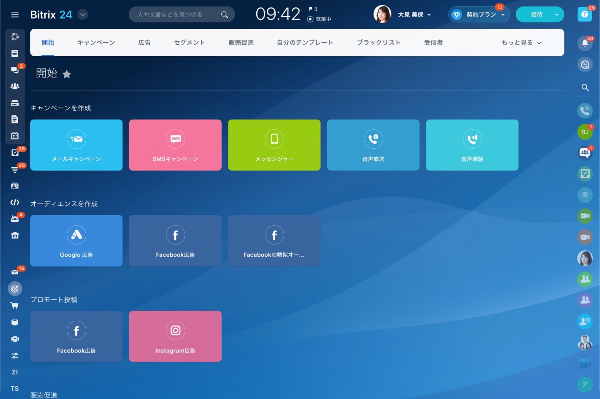
Task: Click the search magnifier in right panel
Action: point(585,88)
